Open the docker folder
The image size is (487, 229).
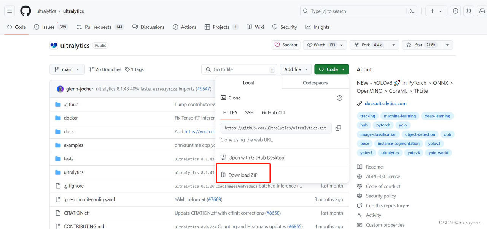71,118
